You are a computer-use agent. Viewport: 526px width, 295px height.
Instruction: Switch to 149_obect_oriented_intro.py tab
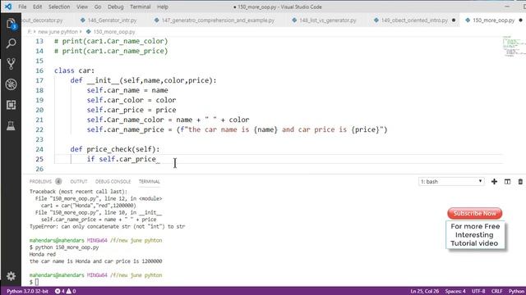point(414,20)
